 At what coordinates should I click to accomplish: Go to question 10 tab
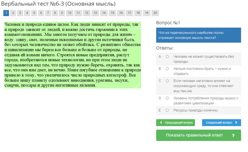[69, 13]
